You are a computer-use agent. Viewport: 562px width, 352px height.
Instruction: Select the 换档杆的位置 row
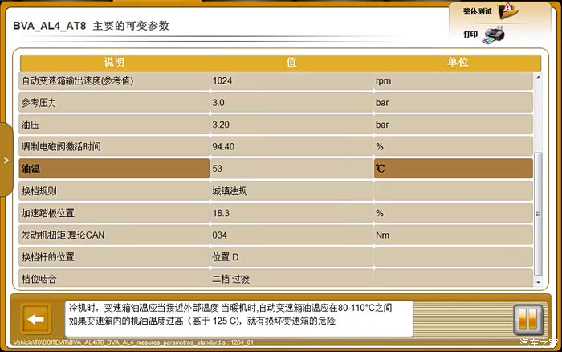click(114, 257)
